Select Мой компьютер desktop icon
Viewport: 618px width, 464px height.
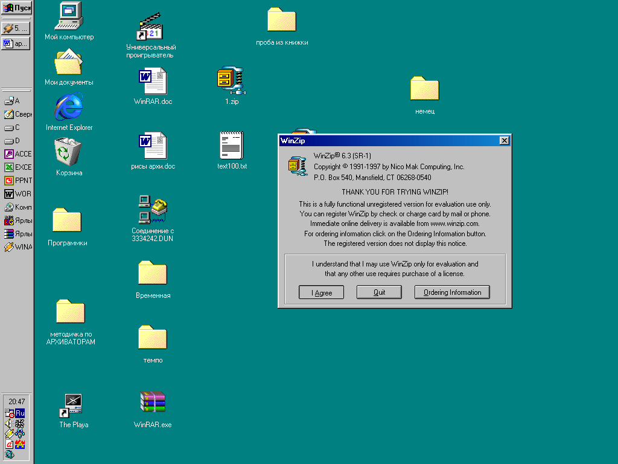point(69,21)
